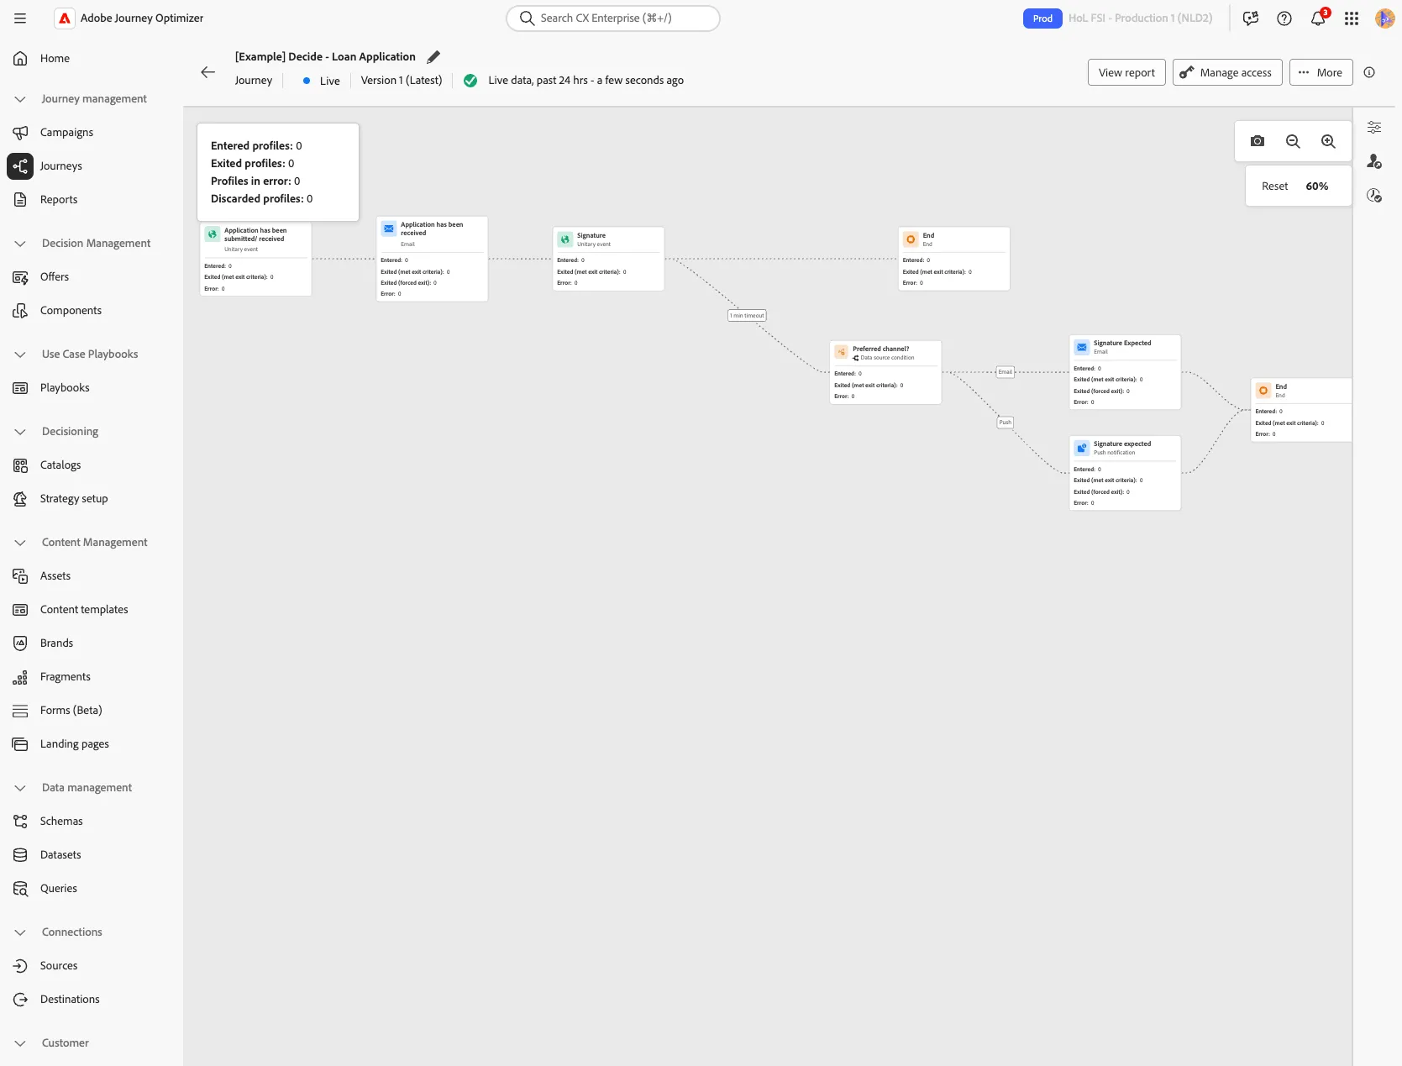Image resolution: width=1402 pixels, height=1066 pixels.
Task: Collapse the Use Case Playbooks section
Action: coord(20,354)
